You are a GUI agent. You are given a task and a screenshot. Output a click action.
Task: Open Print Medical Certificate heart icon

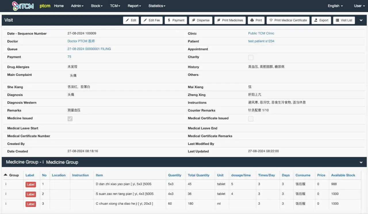click(x=271, y=20)
